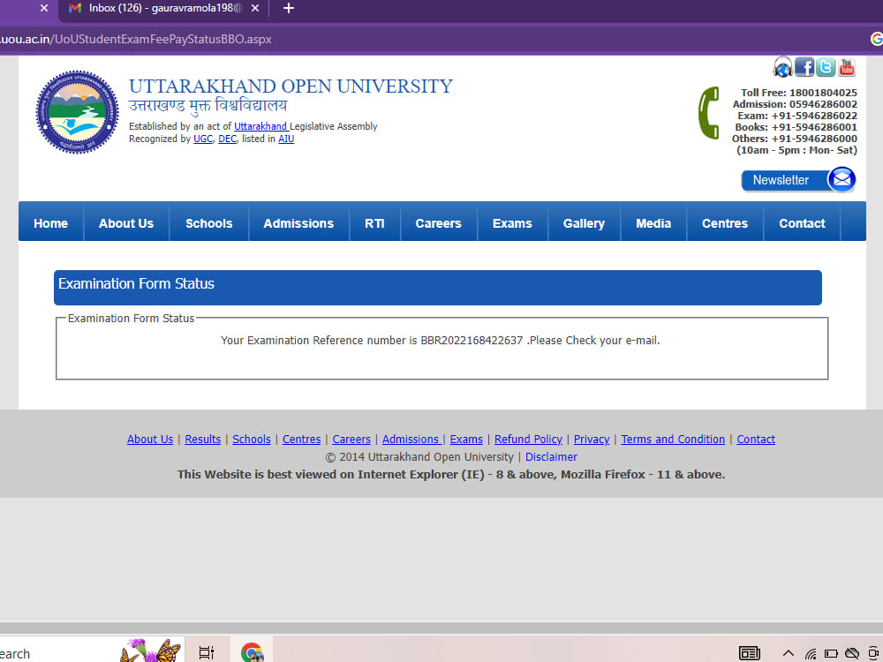This screenshot has width=883, height=662.
Task: Show hidden system tray icons
Action: 789,653
